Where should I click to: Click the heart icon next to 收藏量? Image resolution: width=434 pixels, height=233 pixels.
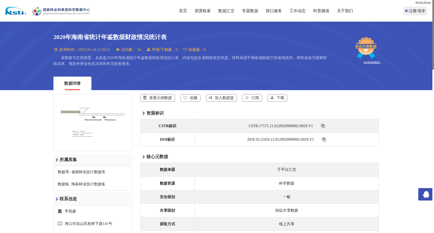click(x=185, y=50)
